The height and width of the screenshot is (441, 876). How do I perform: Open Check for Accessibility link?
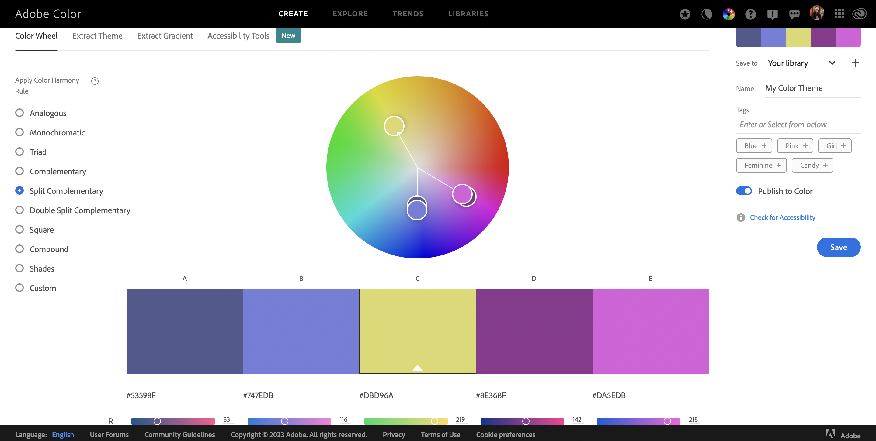coord(783,217)
